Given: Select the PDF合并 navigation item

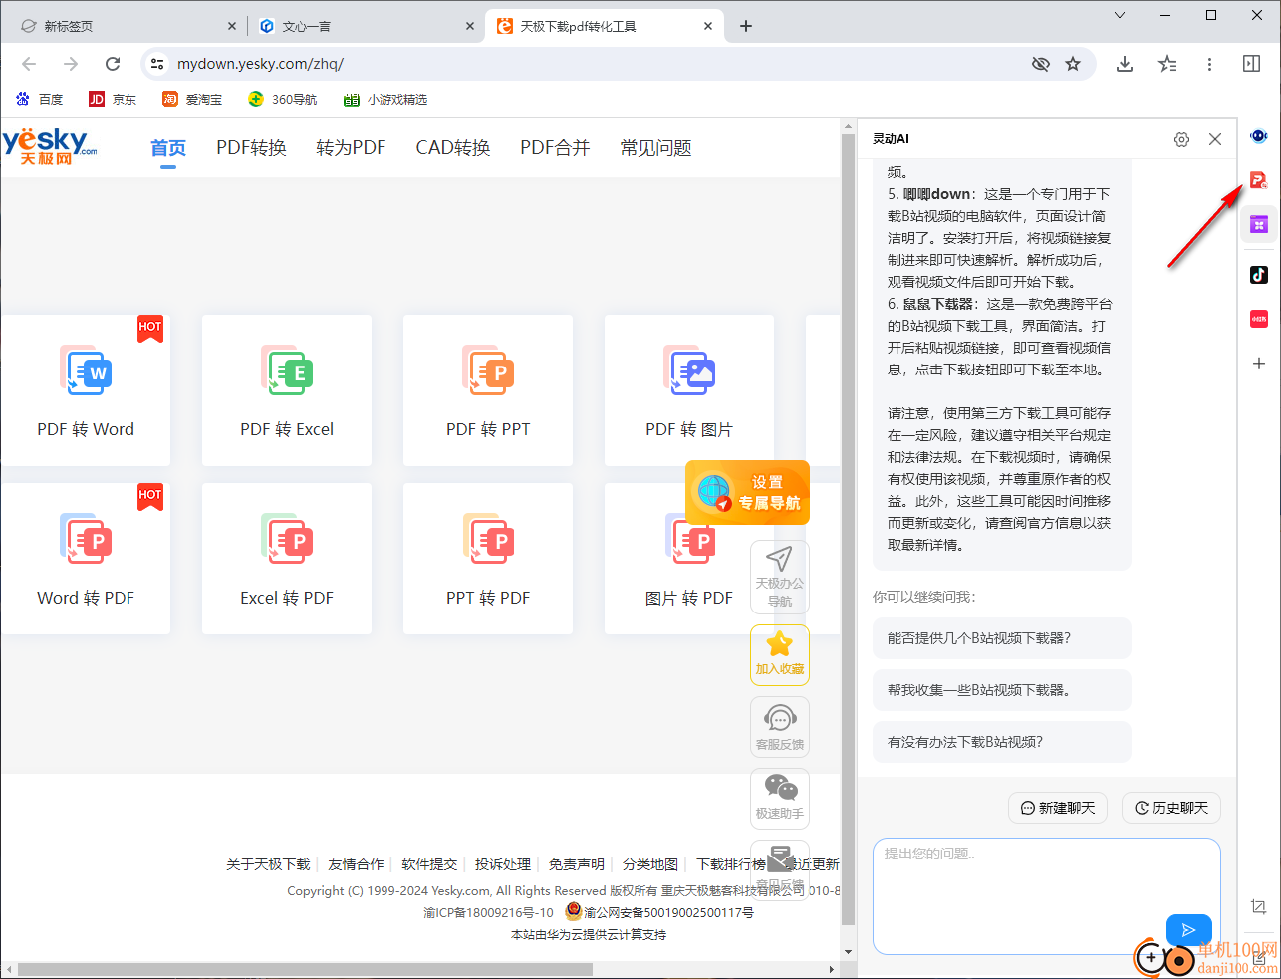Looking at the screenshot, I should [x=555, y=148].
